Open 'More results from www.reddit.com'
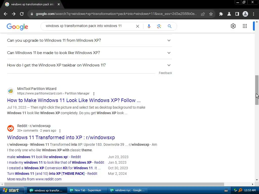 34,179
